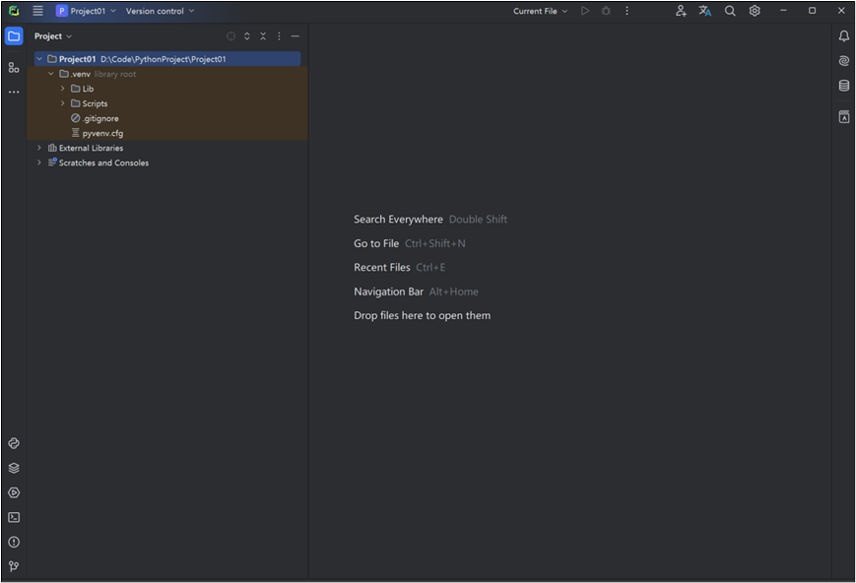Collapse all nodes in Project tree
Viewport: 856px width, 583px height.
[263, 36]
